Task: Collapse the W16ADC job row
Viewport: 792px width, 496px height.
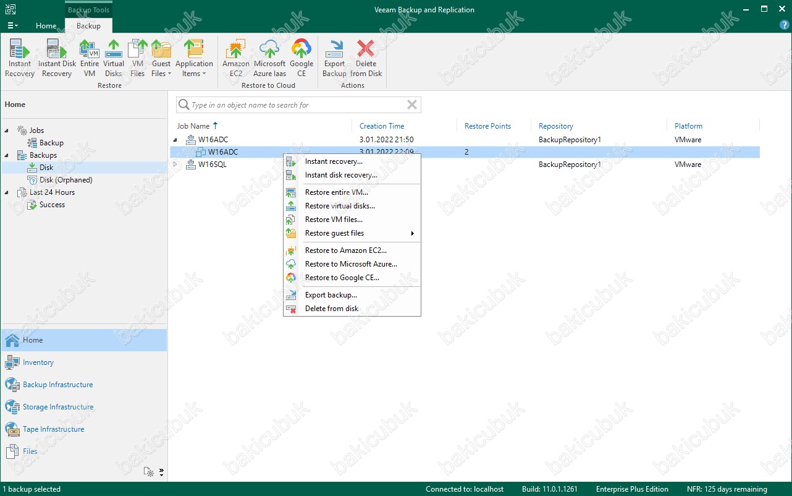Action: [175, 140]
